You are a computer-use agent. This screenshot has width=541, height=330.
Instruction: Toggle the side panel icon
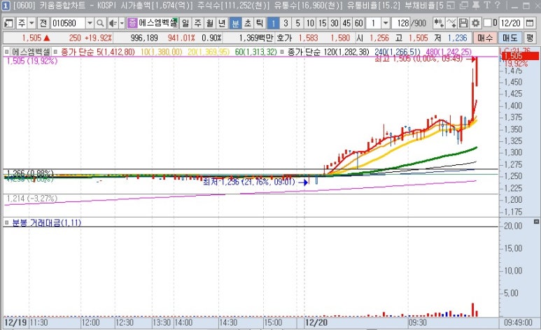click(8, 24)
